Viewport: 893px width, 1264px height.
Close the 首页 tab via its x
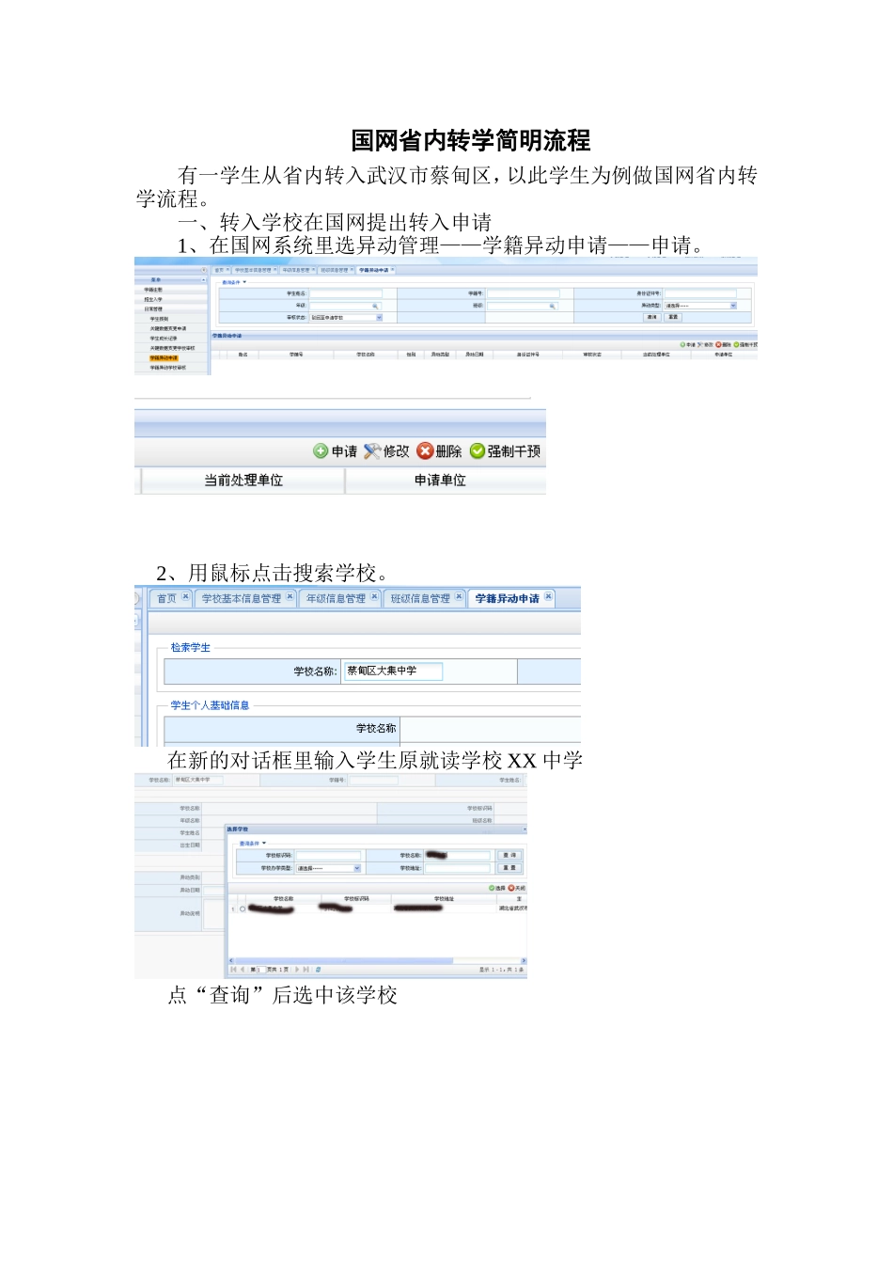(x=185, y=597)
